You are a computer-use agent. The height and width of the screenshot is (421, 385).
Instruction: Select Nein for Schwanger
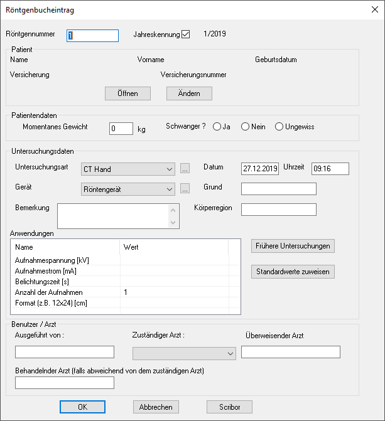[x=246, y=127]
